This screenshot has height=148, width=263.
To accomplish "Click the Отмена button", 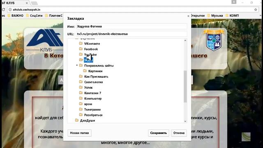I will point(179,133).
